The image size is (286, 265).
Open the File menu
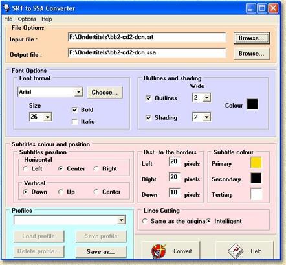click(x=8, y=19)
